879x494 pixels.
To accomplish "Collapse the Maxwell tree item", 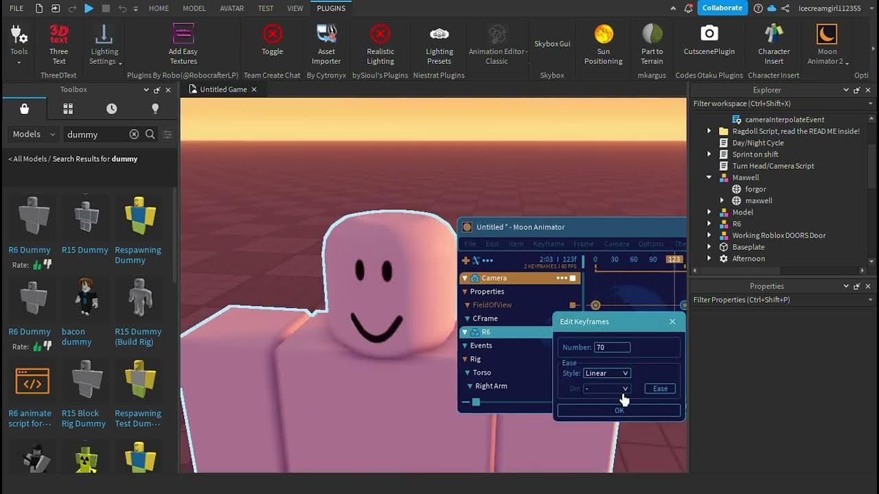I will tap(709, 177).
